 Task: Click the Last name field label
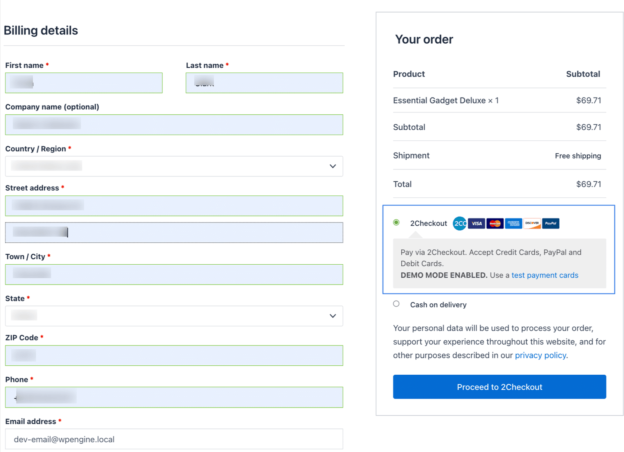[x=205, y=66]
